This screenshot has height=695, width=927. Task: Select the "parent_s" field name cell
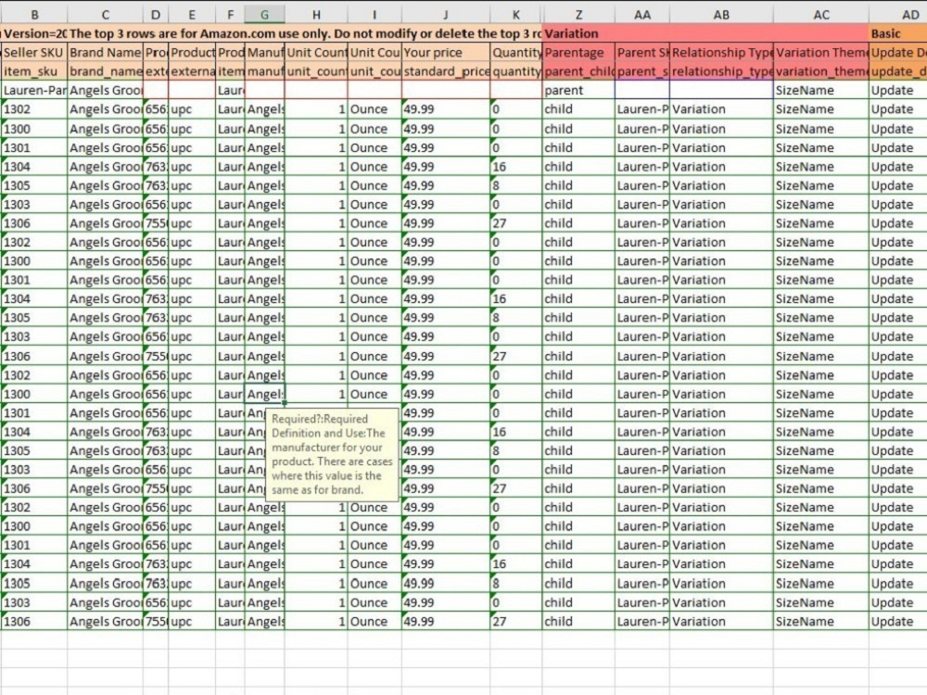[x=642, y=71]
